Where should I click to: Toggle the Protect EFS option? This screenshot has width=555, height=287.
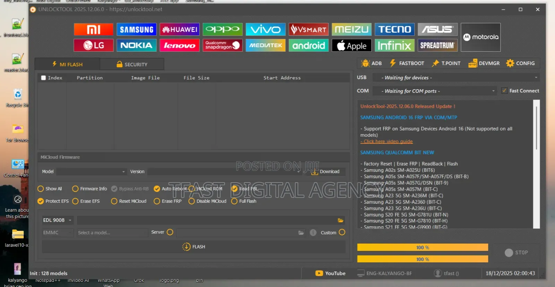pyautogui.click(x=53, y=201)
